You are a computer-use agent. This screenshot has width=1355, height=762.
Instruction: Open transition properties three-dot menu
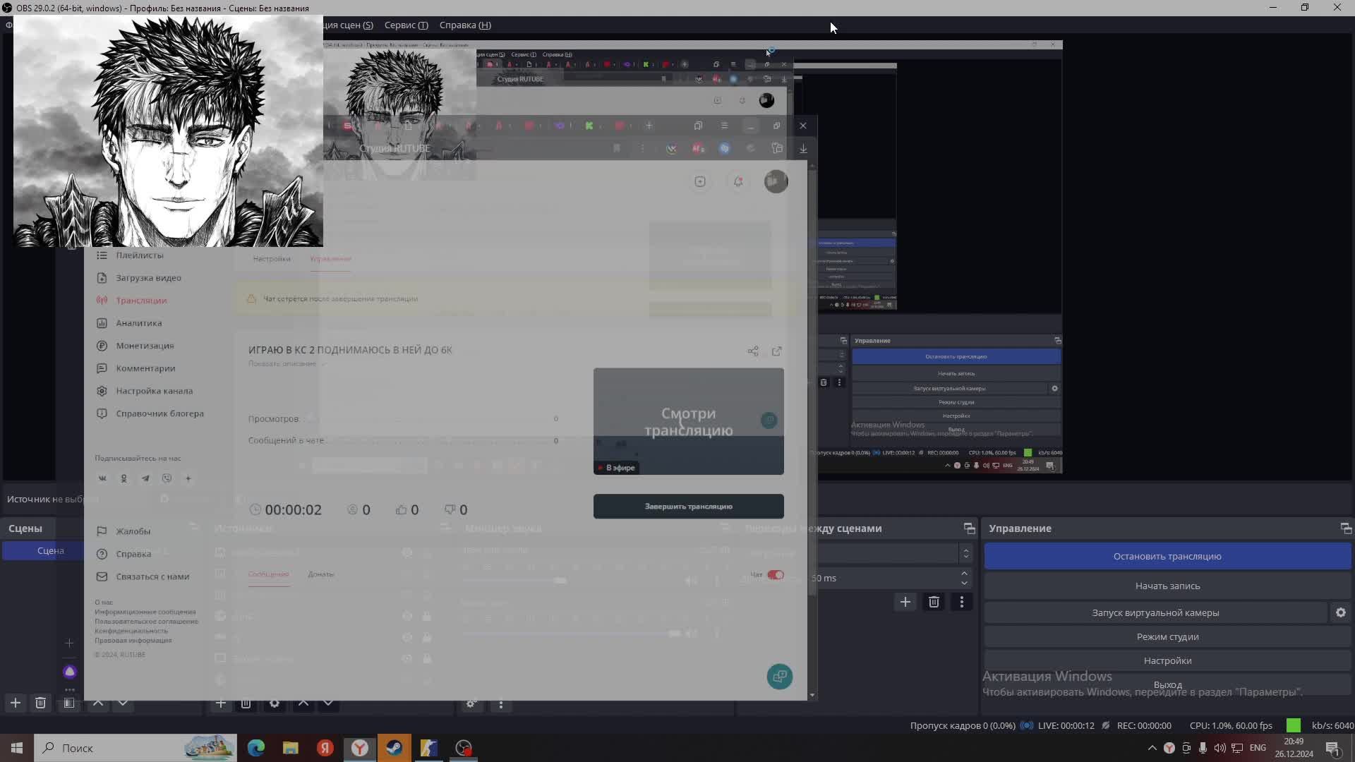[x=962, y=603]
